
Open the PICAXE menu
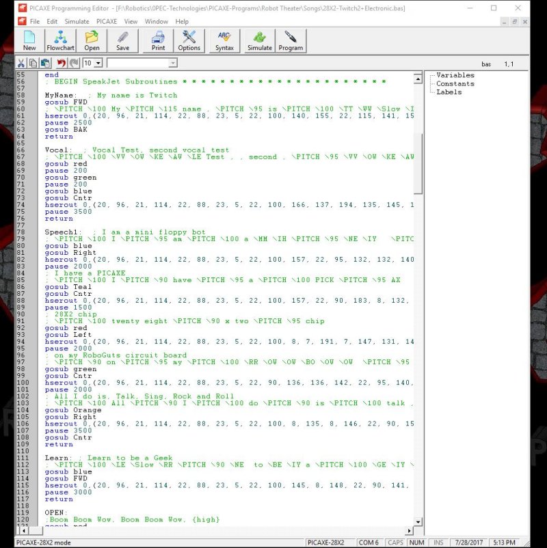106,21
